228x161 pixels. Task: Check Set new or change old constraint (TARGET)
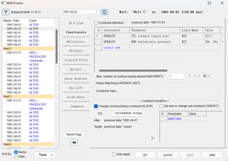pos(161,106)
